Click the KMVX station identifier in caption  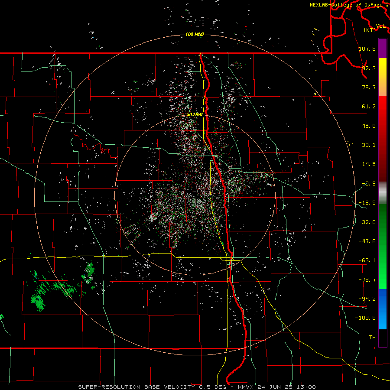[x=247, y=387]
